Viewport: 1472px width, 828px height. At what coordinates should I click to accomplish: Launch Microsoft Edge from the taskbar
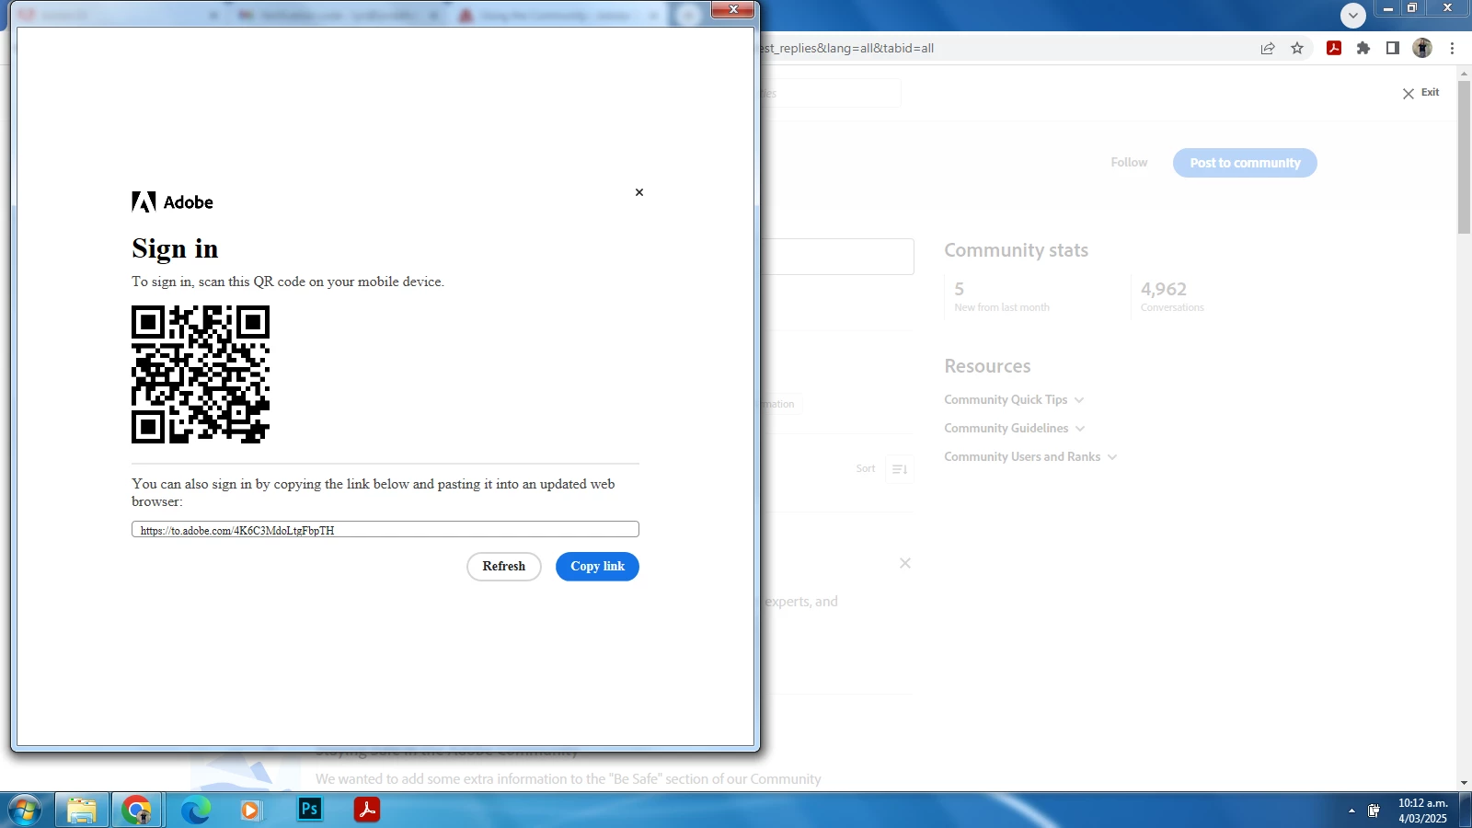click(x=195, y=811)
